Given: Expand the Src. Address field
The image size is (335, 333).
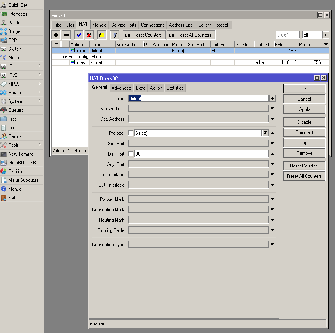Looking at the screenshot, I should [x=272, y=109].
